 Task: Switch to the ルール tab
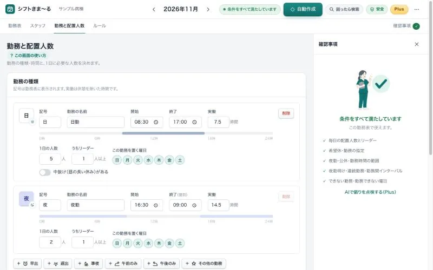coord(100,26)
